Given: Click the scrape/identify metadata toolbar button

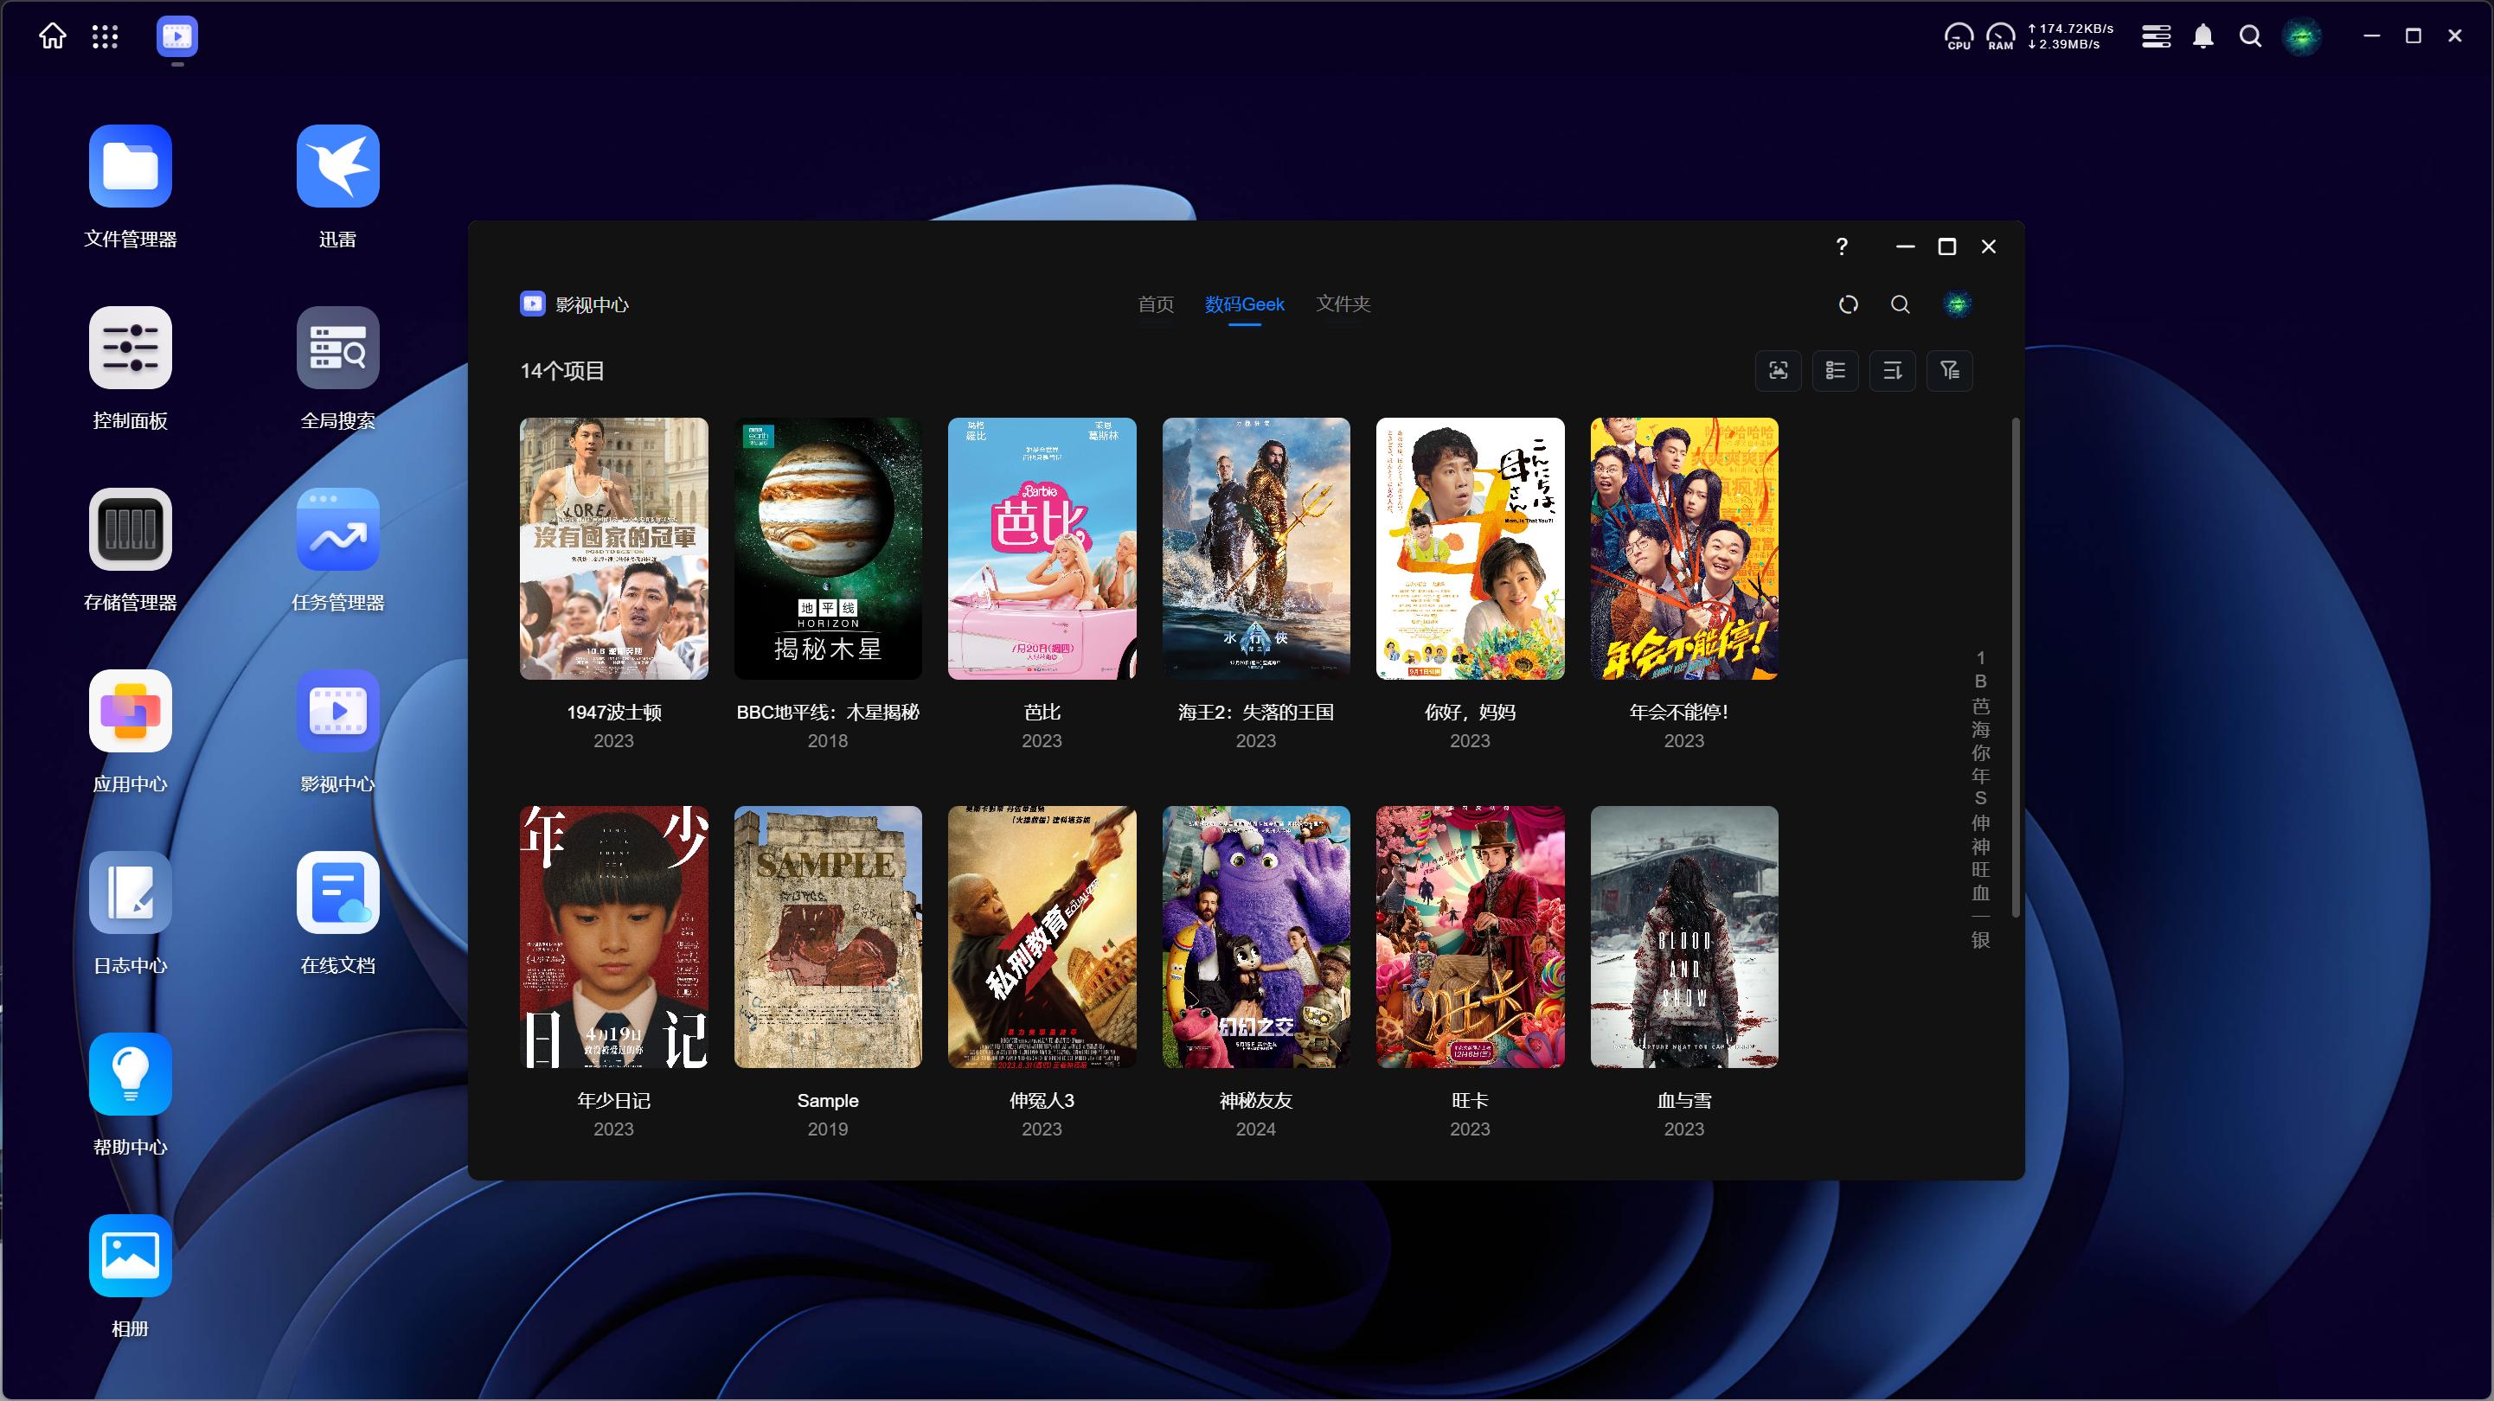Looking at the screenshot, I should [x=1779, y=370].
